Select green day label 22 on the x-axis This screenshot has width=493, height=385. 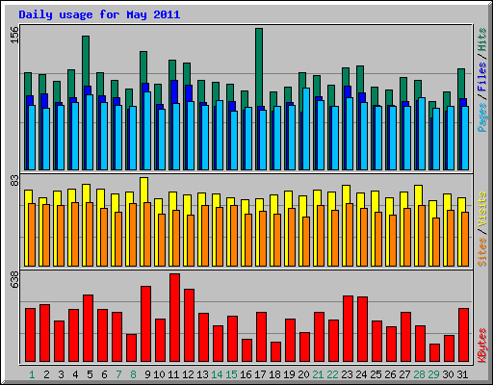click(332, 374)
